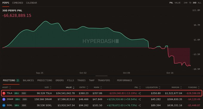Viewport: 203px width, 109px height.
Task: Open the Fills tab
Action: pyautogui.click(x=70, y=81)
